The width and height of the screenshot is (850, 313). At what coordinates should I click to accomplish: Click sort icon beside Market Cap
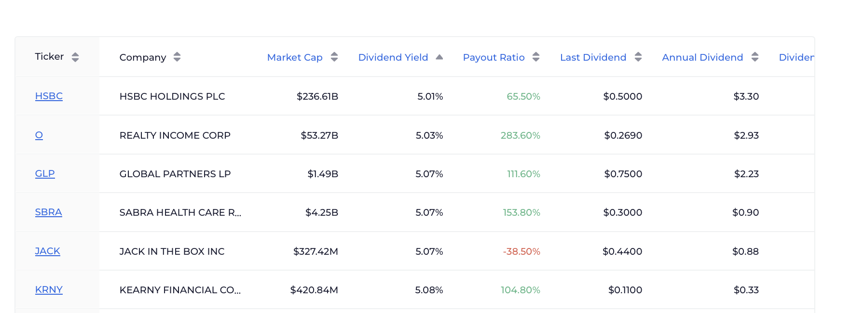click(334, 57)
